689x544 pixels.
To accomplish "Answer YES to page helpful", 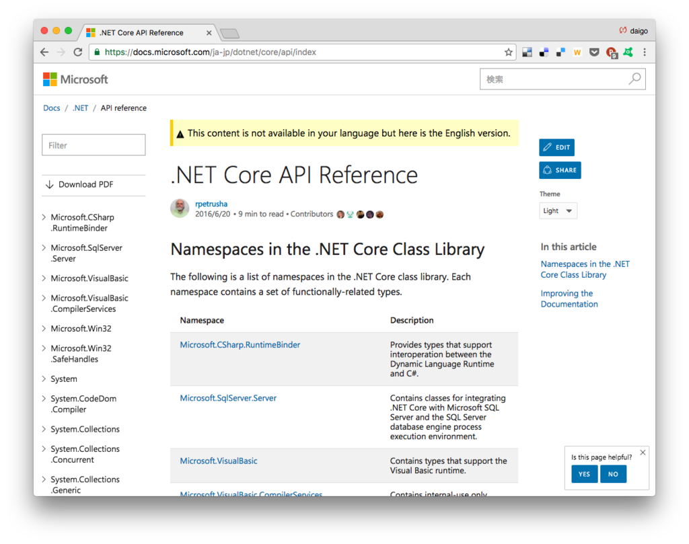I will coord(584,474).
